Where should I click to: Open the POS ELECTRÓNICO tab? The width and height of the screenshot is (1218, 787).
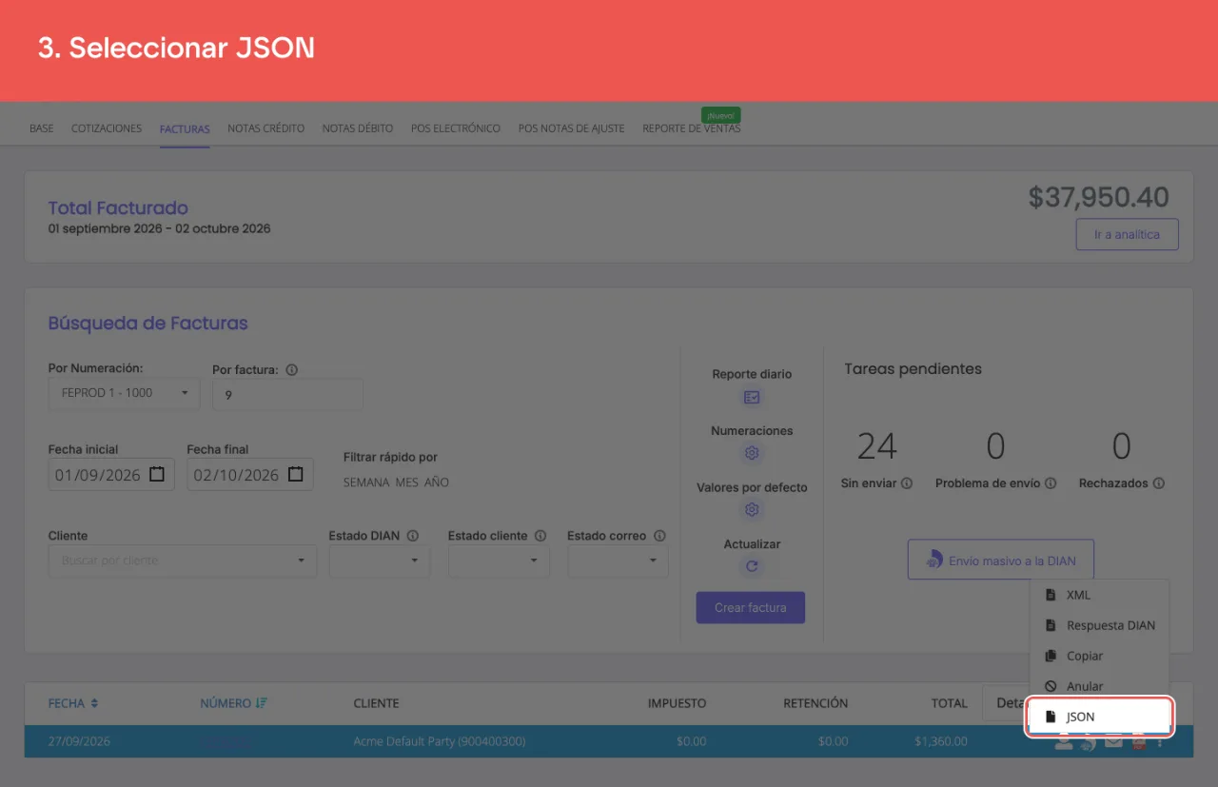(456, 128)
